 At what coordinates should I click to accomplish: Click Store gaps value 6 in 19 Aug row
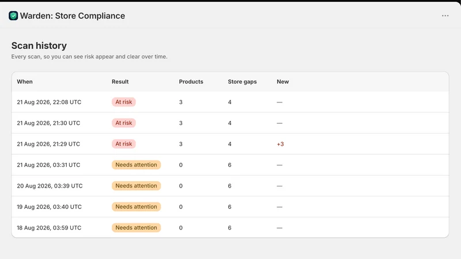(x=229, y=207)
